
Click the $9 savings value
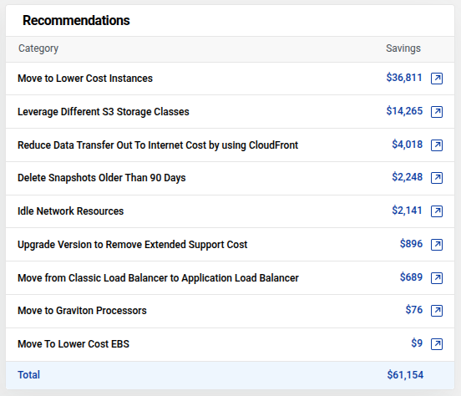417,343
